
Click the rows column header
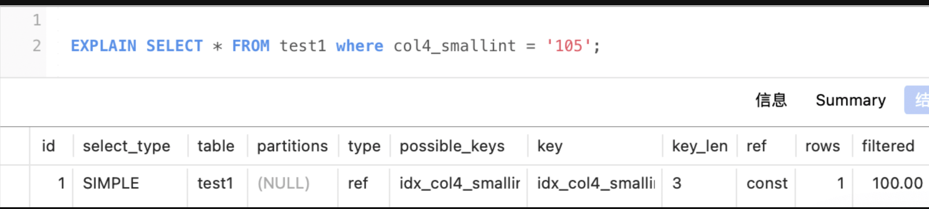pos(822,146)
